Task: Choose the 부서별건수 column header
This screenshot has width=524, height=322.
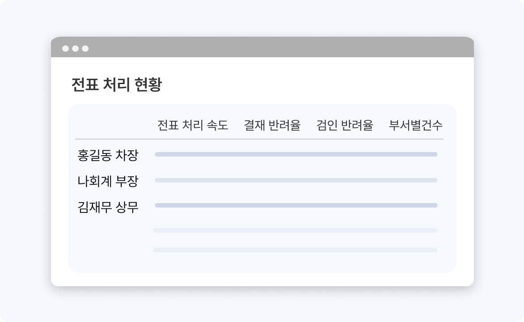Action: pos(415,125)
